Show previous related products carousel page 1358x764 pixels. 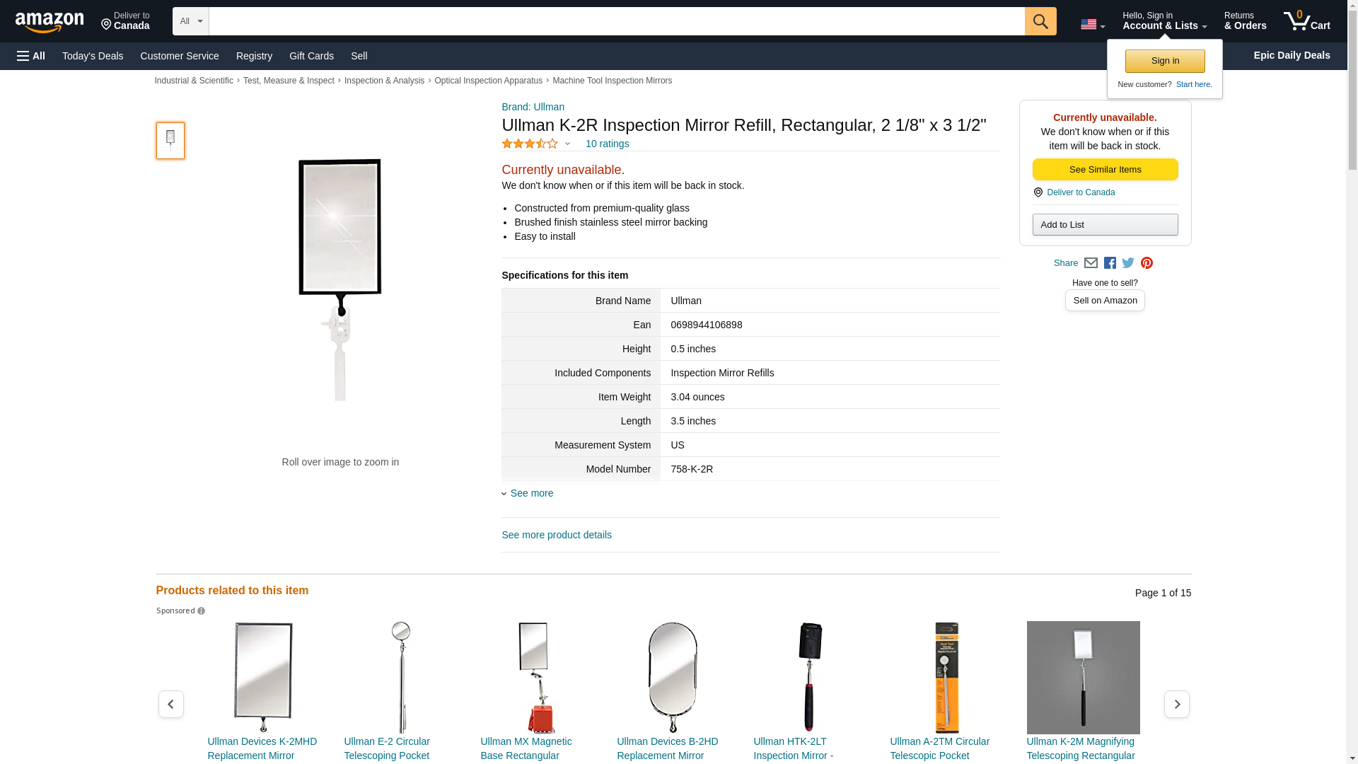(x=170, y=705)
